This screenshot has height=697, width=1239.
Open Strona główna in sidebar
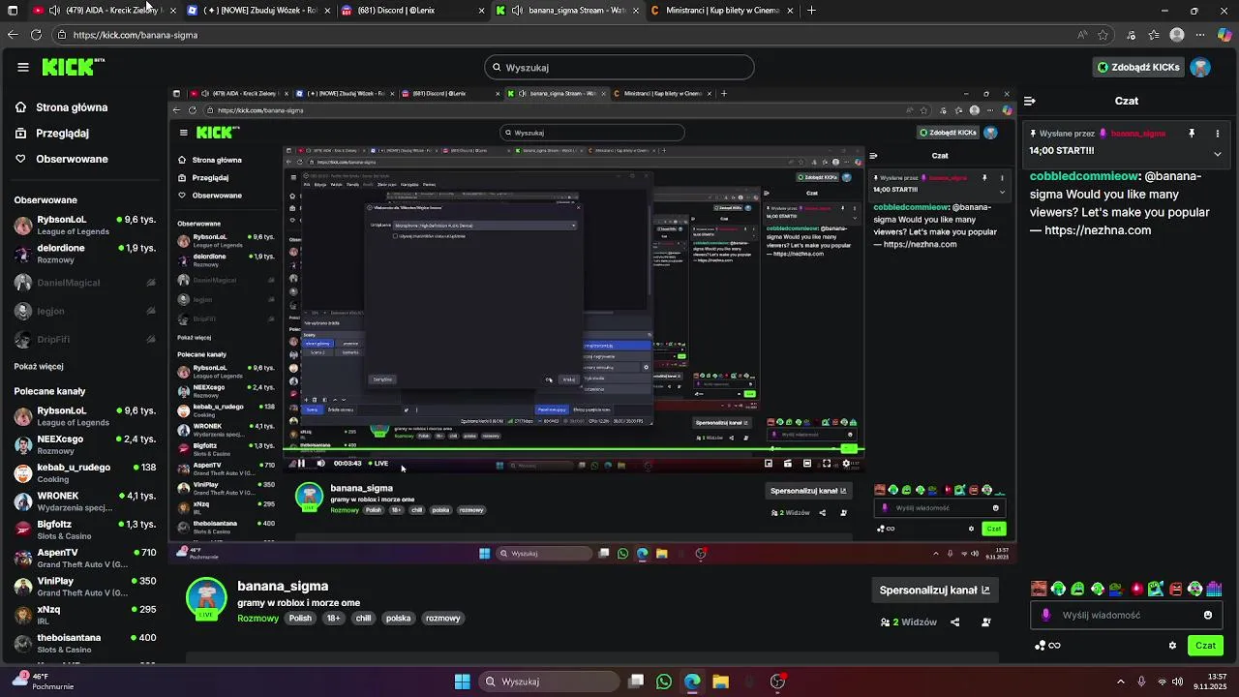(72, 107)
